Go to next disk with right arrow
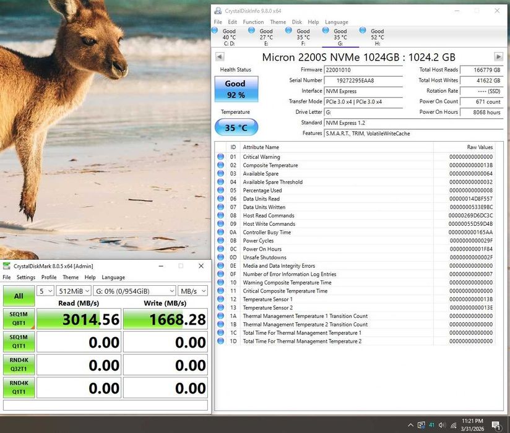Viewport: 510px width, 433px height. click(498, 56)
